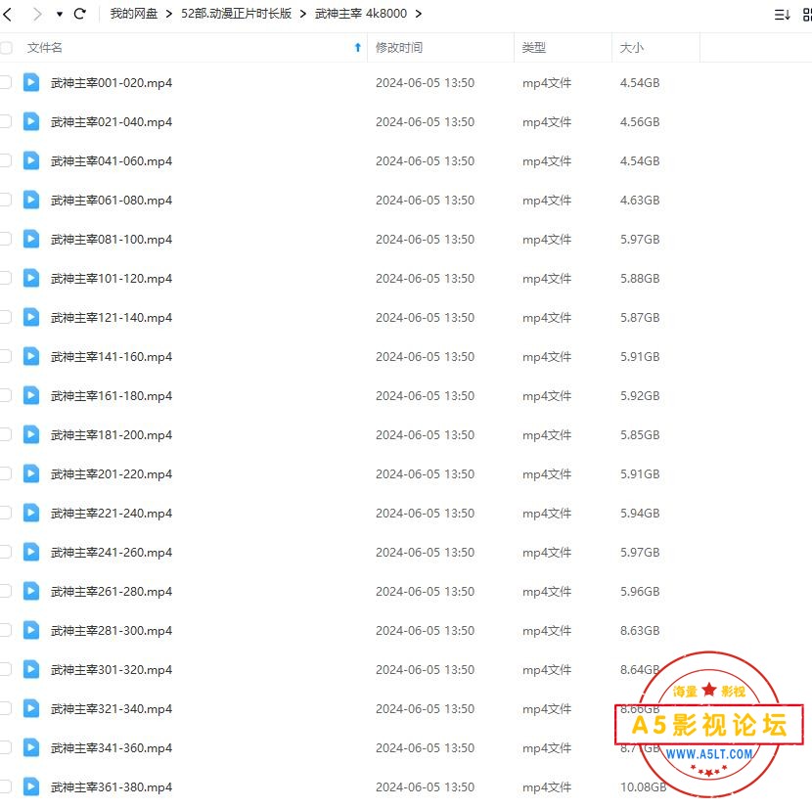
Task: Sort by 修改时间 column
Action: pos(399,48)
